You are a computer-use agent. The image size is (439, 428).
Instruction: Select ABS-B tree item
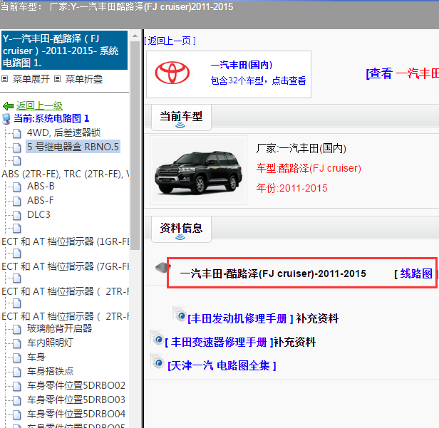click(41, 187)
